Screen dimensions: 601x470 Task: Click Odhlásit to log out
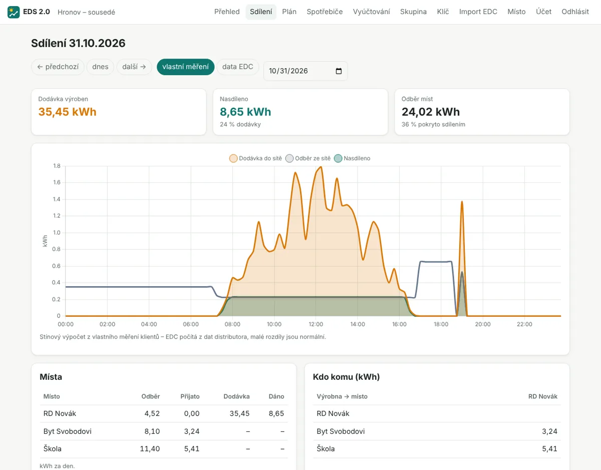click(575, 12)
